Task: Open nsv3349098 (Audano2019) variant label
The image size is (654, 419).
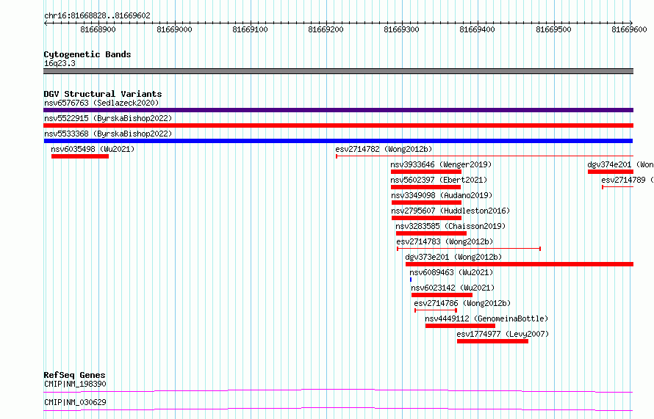Action: point(442,195)
